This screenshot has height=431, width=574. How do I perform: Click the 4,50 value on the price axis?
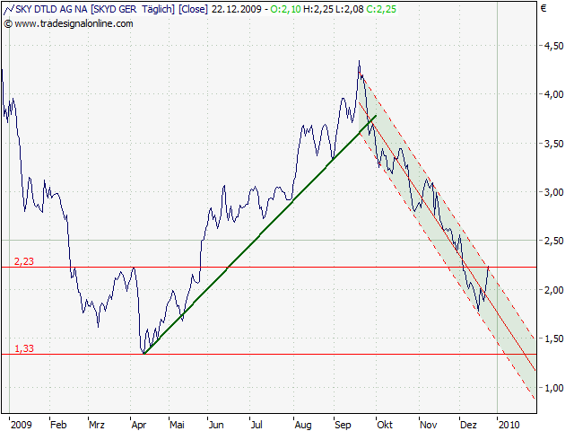pos(552,45)
